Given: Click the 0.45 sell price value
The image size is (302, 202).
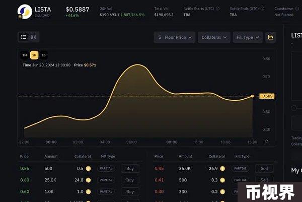Looking at the screenshot, I should coord(159,168).
